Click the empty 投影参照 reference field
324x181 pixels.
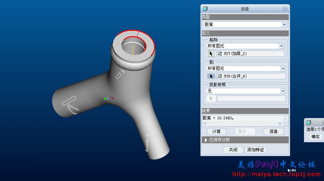click(x=251, y=99)
